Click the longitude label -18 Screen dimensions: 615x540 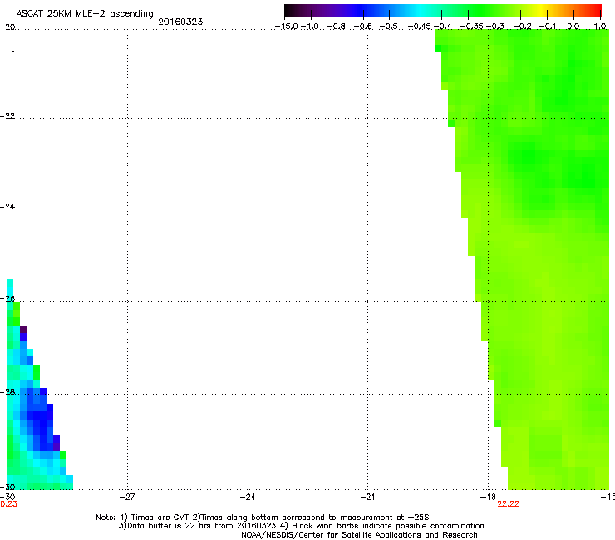coord(489,497)
